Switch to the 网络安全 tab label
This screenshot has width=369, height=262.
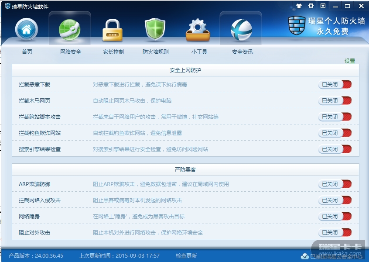point(71,52)
